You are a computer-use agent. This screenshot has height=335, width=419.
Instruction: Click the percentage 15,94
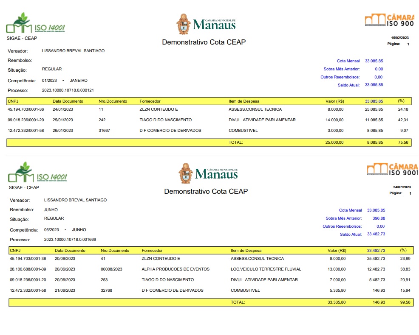coord(405,290)
